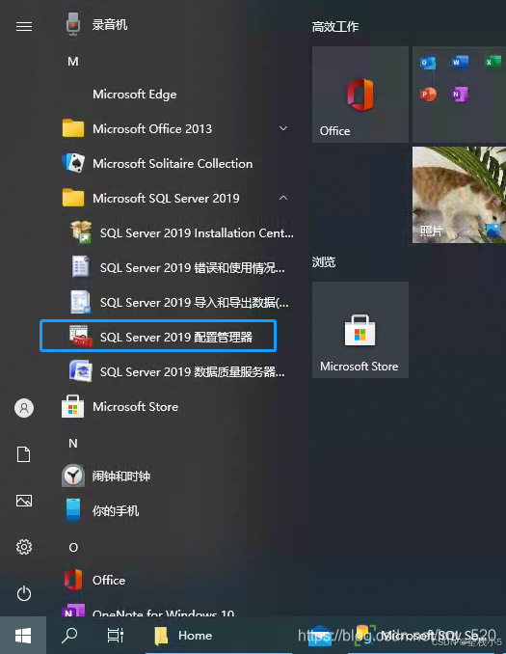This screenshot has width=506, height=654.
Task: Click the Office app icon in app list
Action: click(73, 580)
